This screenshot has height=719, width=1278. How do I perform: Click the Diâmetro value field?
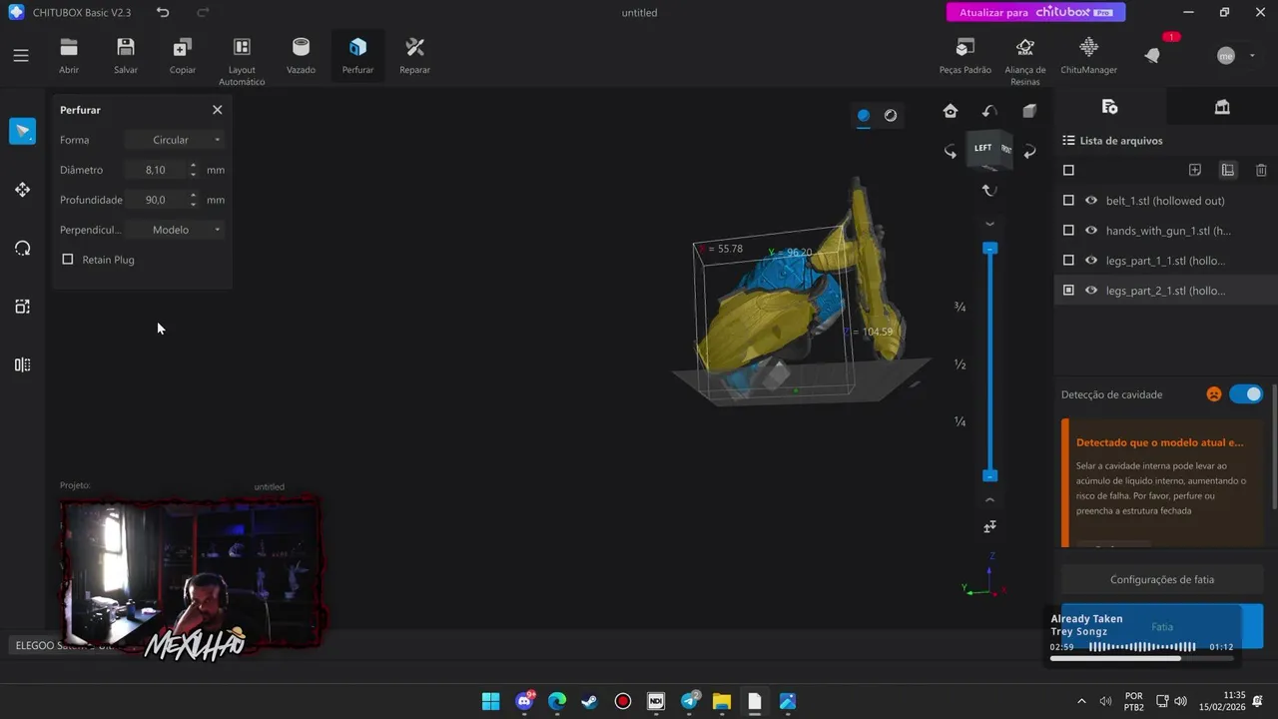(x=156, y=170)
